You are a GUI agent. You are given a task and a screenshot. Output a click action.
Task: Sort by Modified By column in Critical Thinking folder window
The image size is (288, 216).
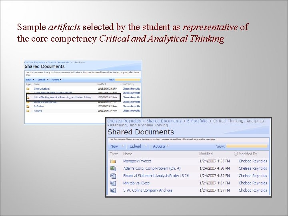[248, 154]
